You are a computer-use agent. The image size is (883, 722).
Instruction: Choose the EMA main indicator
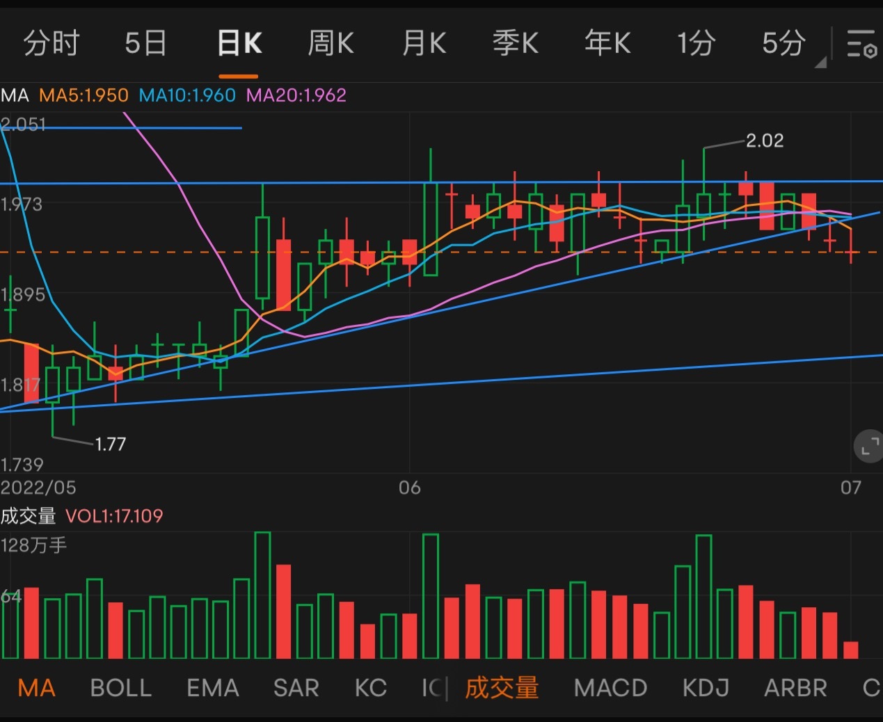(213, 688)
